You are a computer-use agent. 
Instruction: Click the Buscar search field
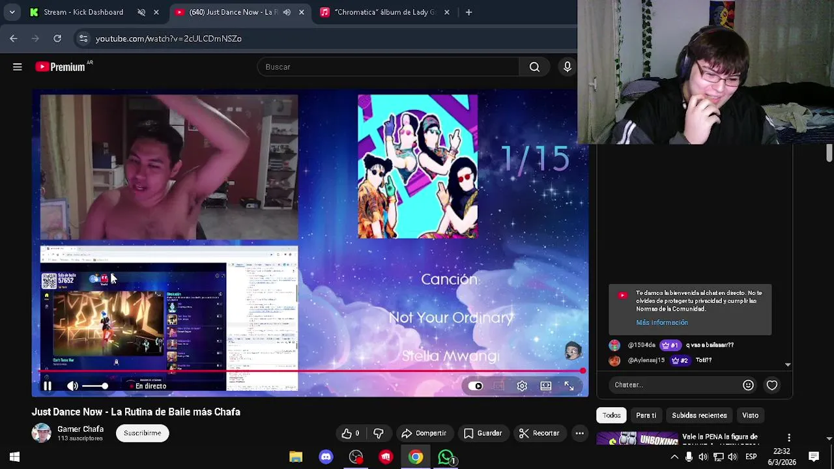coord(389,66)
